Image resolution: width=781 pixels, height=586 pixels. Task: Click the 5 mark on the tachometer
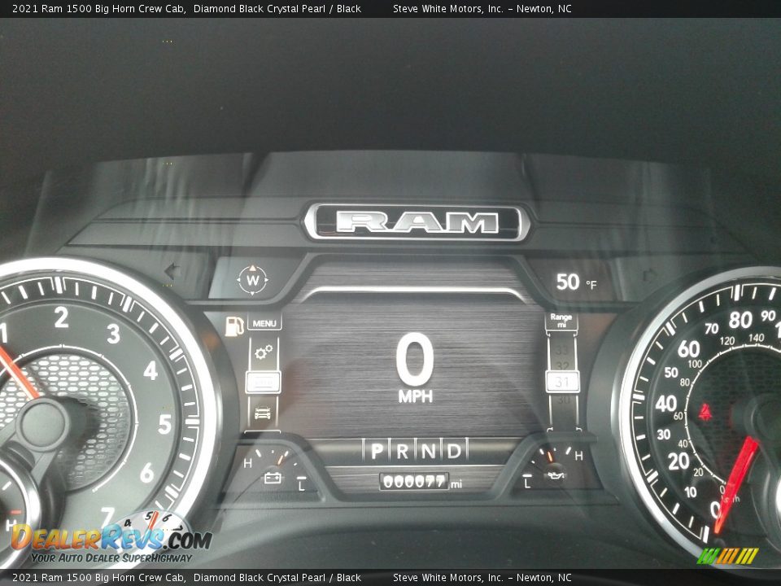[165, 424]
